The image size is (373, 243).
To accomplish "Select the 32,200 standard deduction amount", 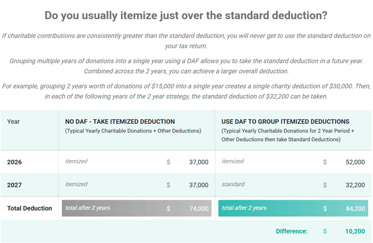I will (x=355, y=185).
